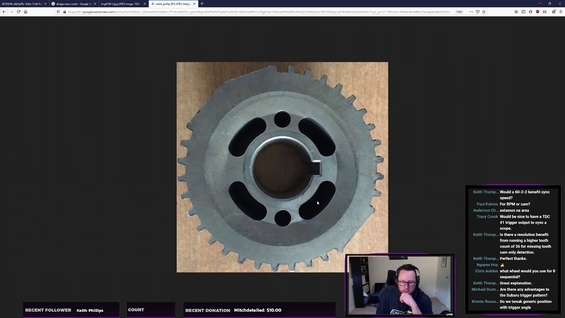Click chat username 'Paul Kobres'
The image size is (565, 318).
point(487,204)
